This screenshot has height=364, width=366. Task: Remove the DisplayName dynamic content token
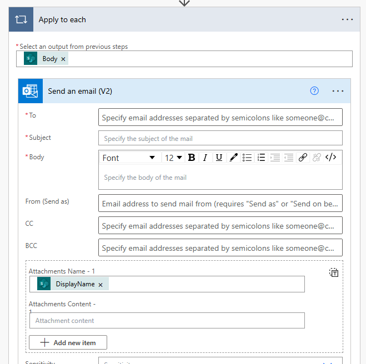101,285
